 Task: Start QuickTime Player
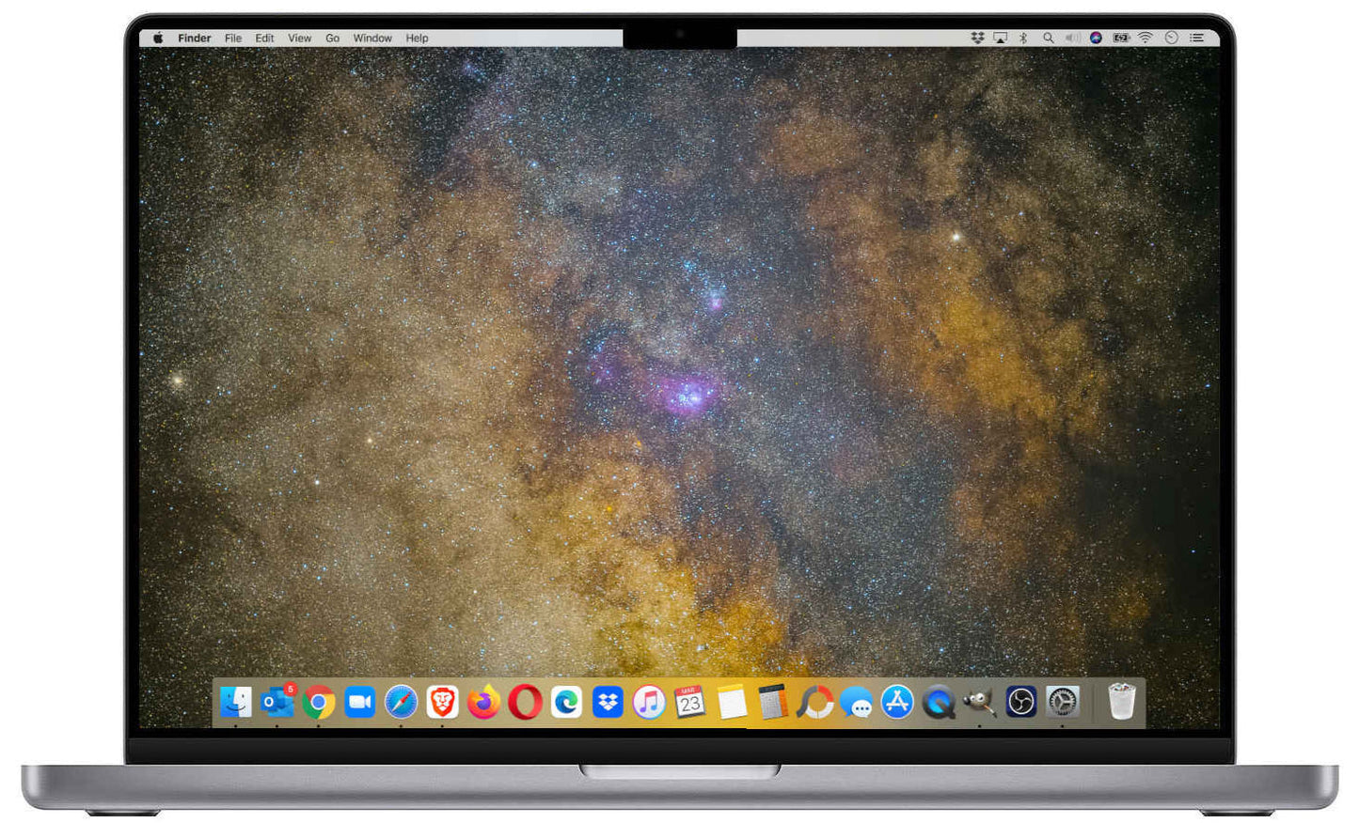tap(938, 702)
